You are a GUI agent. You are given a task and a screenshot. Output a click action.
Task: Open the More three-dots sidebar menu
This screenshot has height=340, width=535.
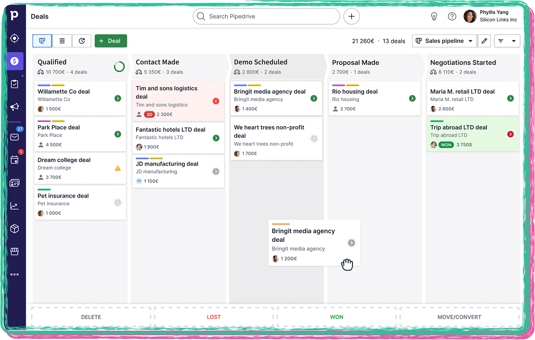[14, 274]
